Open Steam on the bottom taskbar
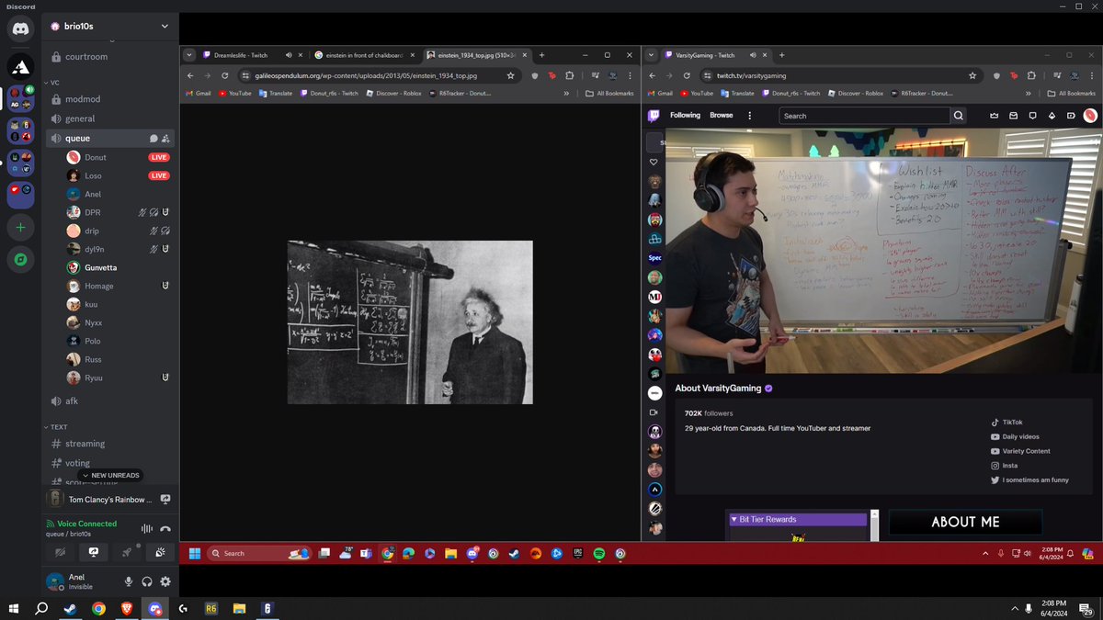This screenshot has width=1103, height=620. 70,608
